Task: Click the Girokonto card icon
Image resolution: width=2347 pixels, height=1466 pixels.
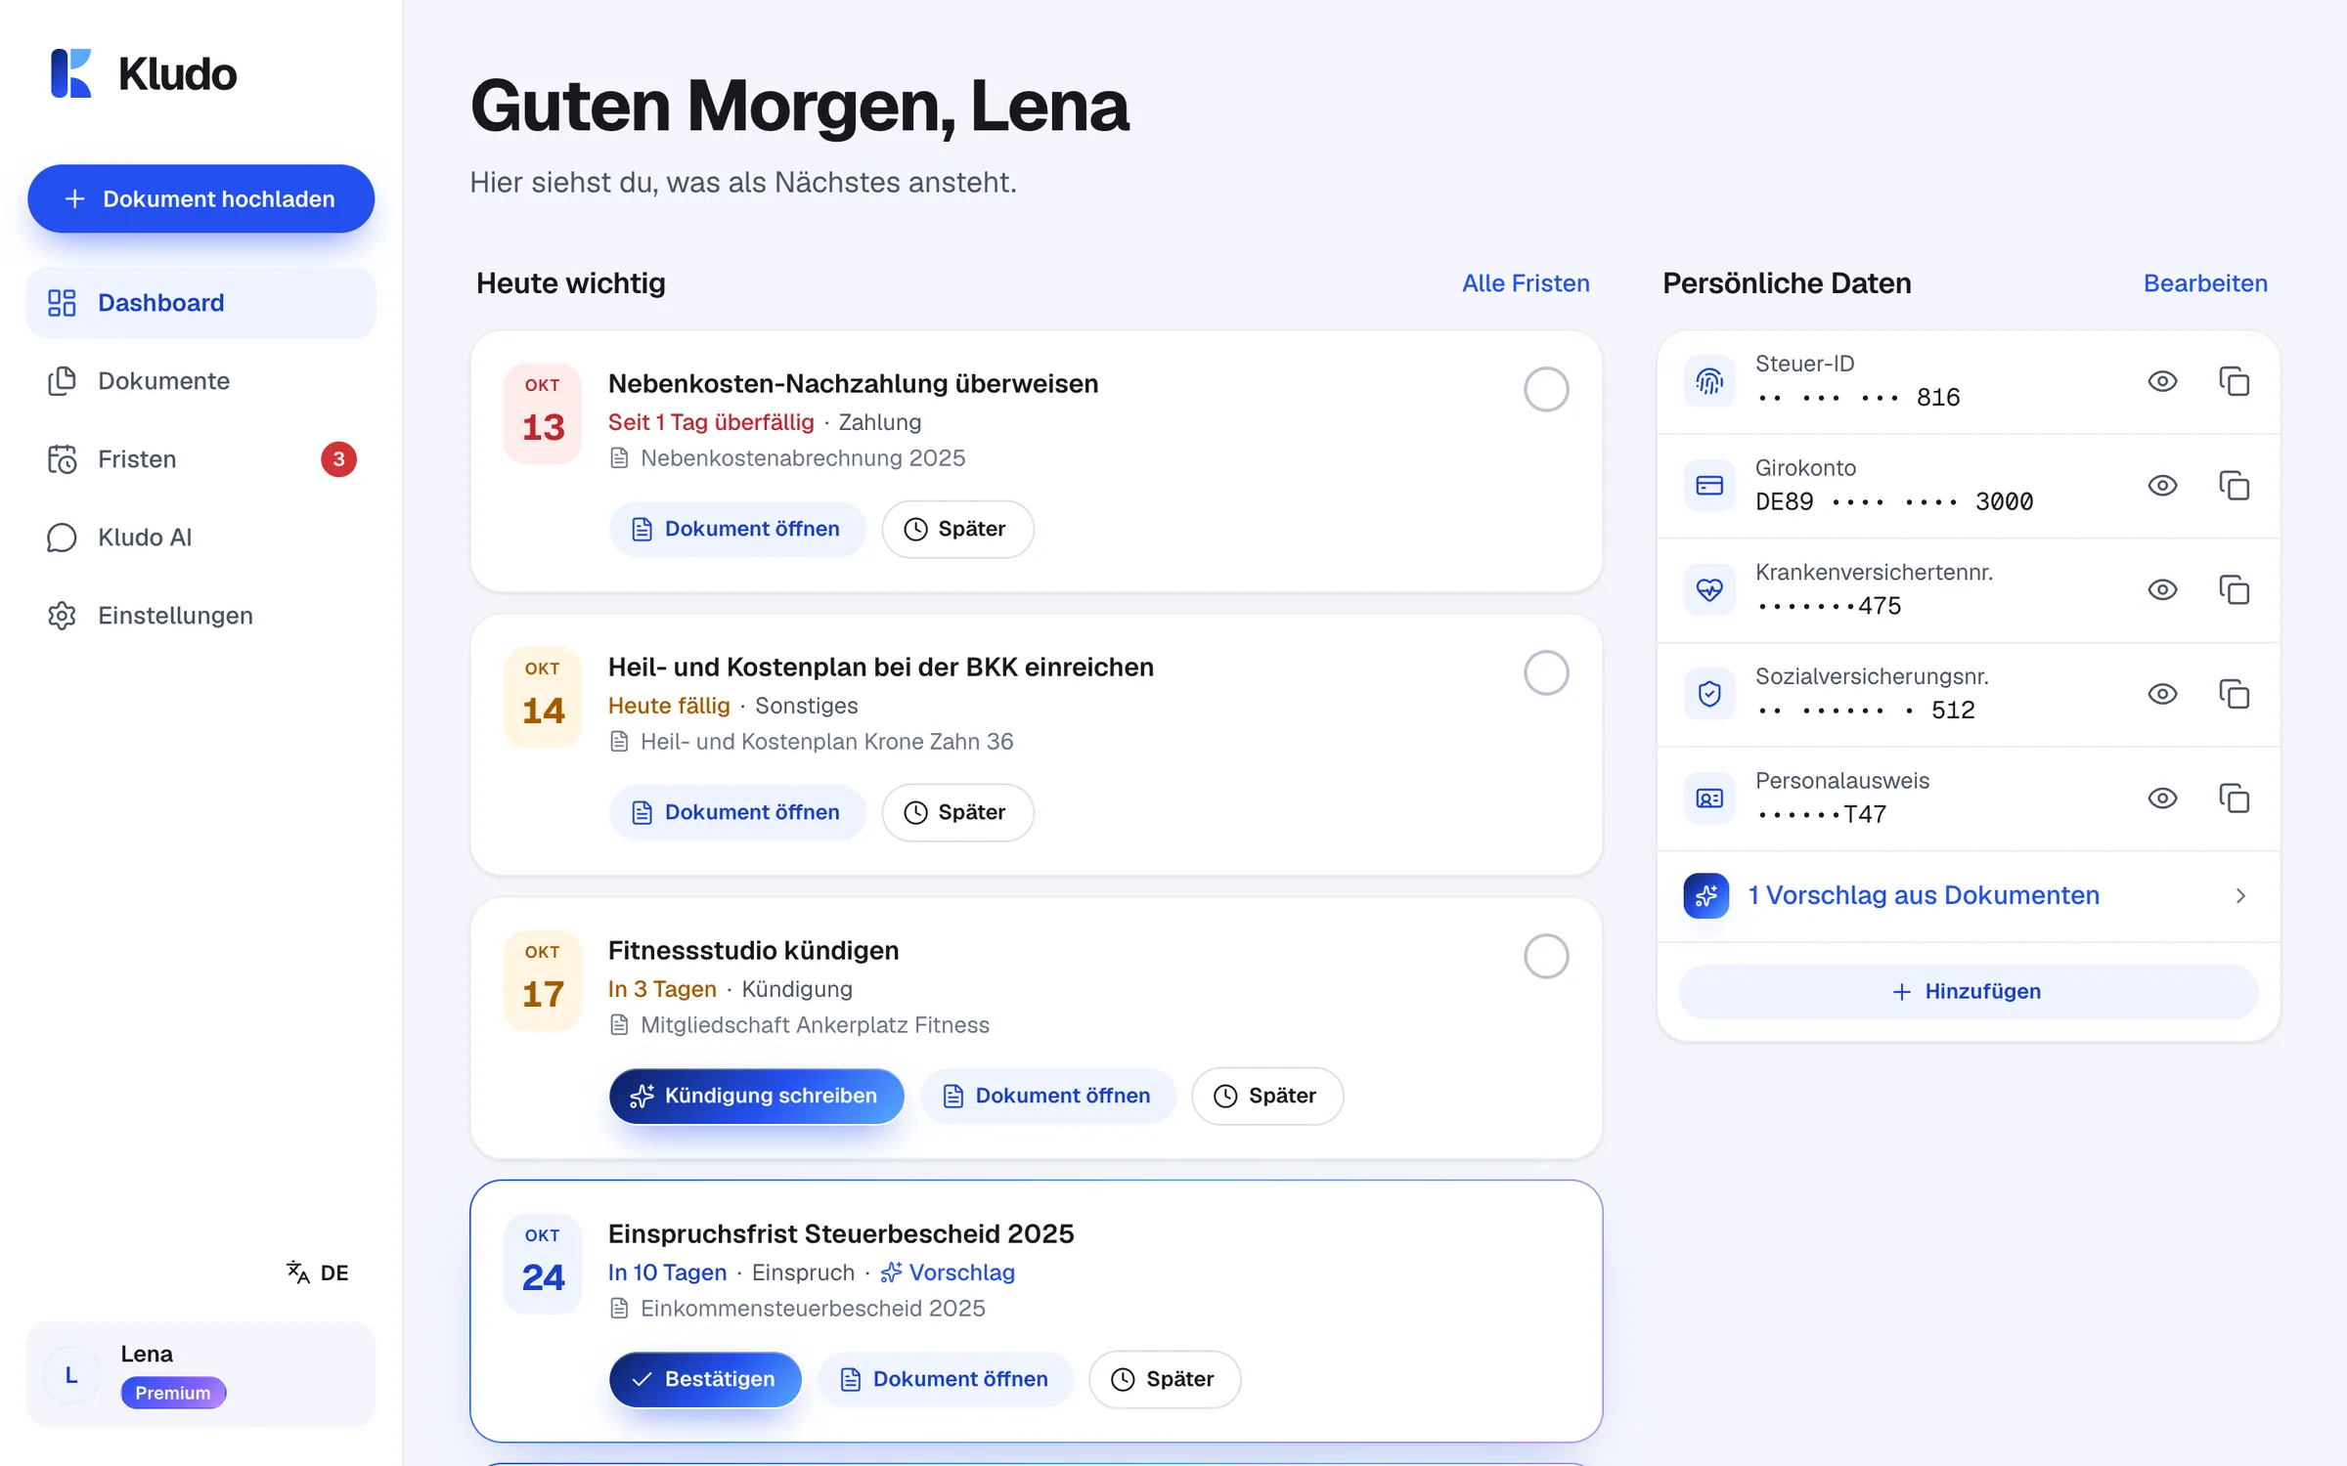Action: (x=1709, y=486)
